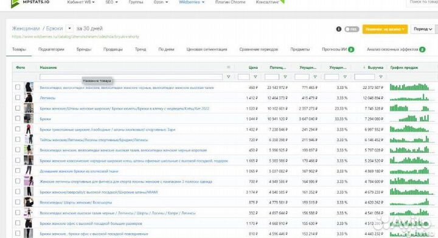Tick checkbox of Брюки женские/оверсайз row

18,192
